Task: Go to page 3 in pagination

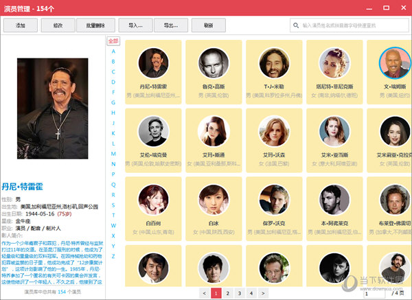Action: (240, 293)
